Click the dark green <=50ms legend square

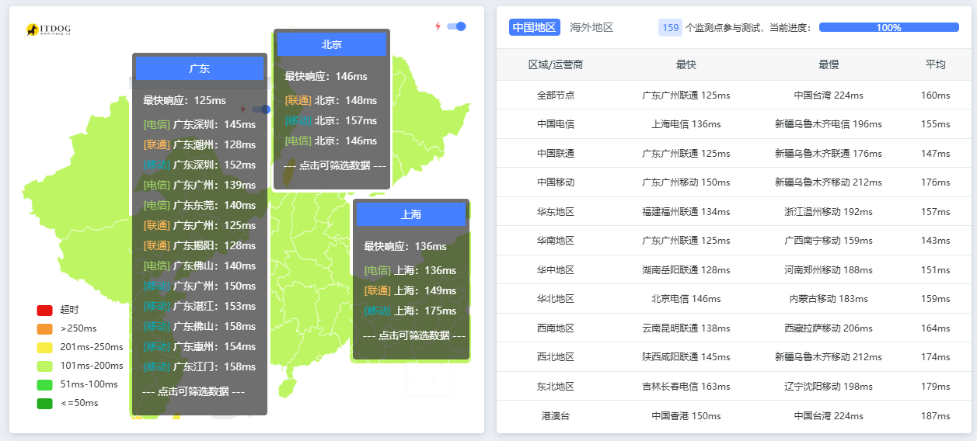tap(44, 403)
